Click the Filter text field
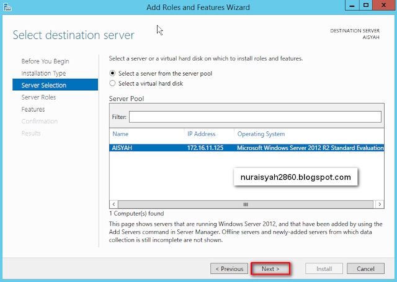 click(255, 117)
